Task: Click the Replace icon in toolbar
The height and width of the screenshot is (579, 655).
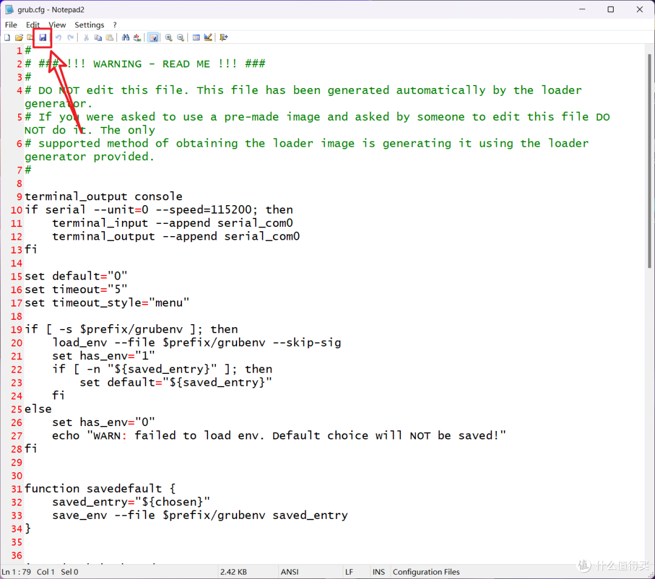Action: click(138, 38)
